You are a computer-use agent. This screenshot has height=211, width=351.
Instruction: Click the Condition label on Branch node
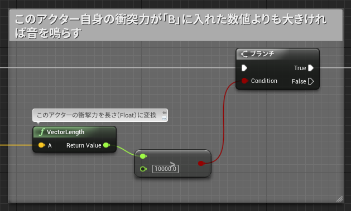[264, 81]
